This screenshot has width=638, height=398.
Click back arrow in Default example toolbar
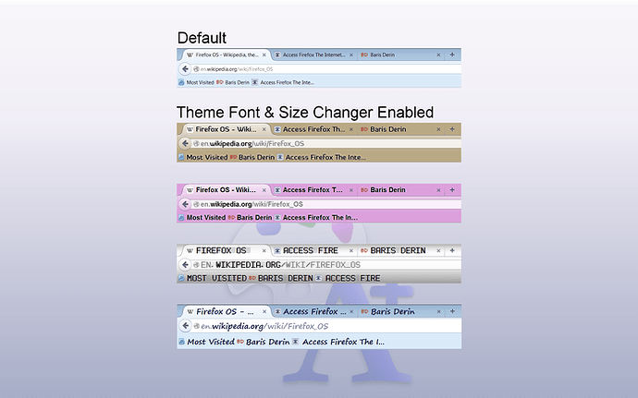tap(185, 69)
